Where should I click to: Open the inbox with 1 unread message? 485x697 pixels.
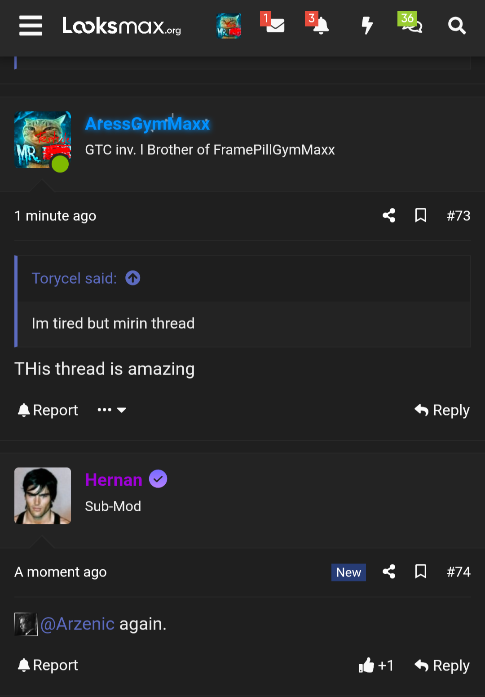pyautogui.click(x=274, y=26)
